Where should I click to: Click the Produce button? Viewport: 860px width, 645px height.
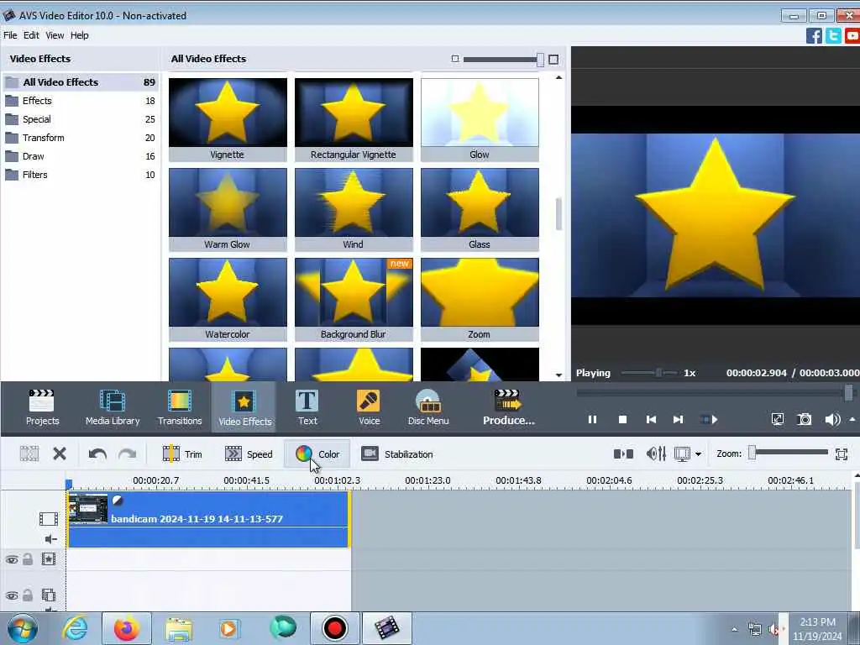[x=508, y=407]
